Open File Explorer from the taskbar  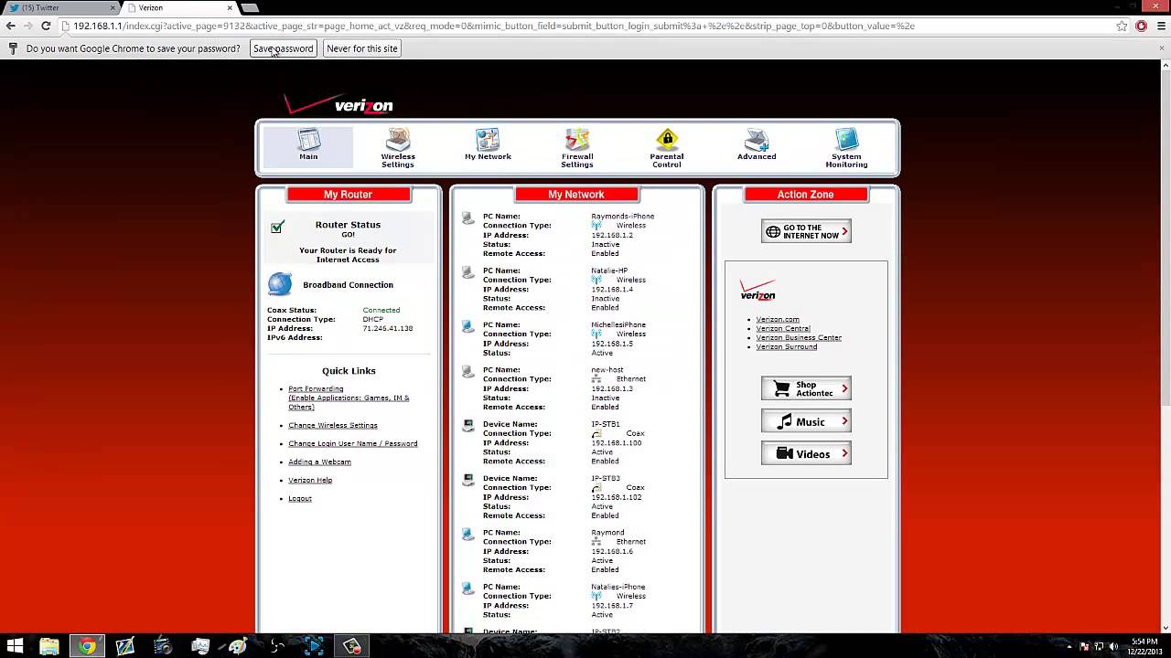pos(49,646)
